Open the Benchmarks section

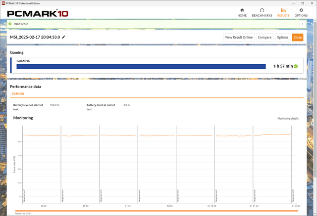click(262, 12)
